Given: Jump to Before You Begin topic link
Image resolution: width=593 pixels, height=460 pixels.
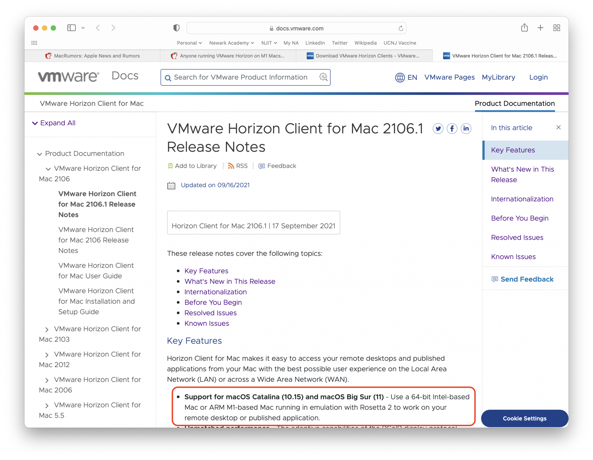Looking at the screenshot, I should point(213,303).
